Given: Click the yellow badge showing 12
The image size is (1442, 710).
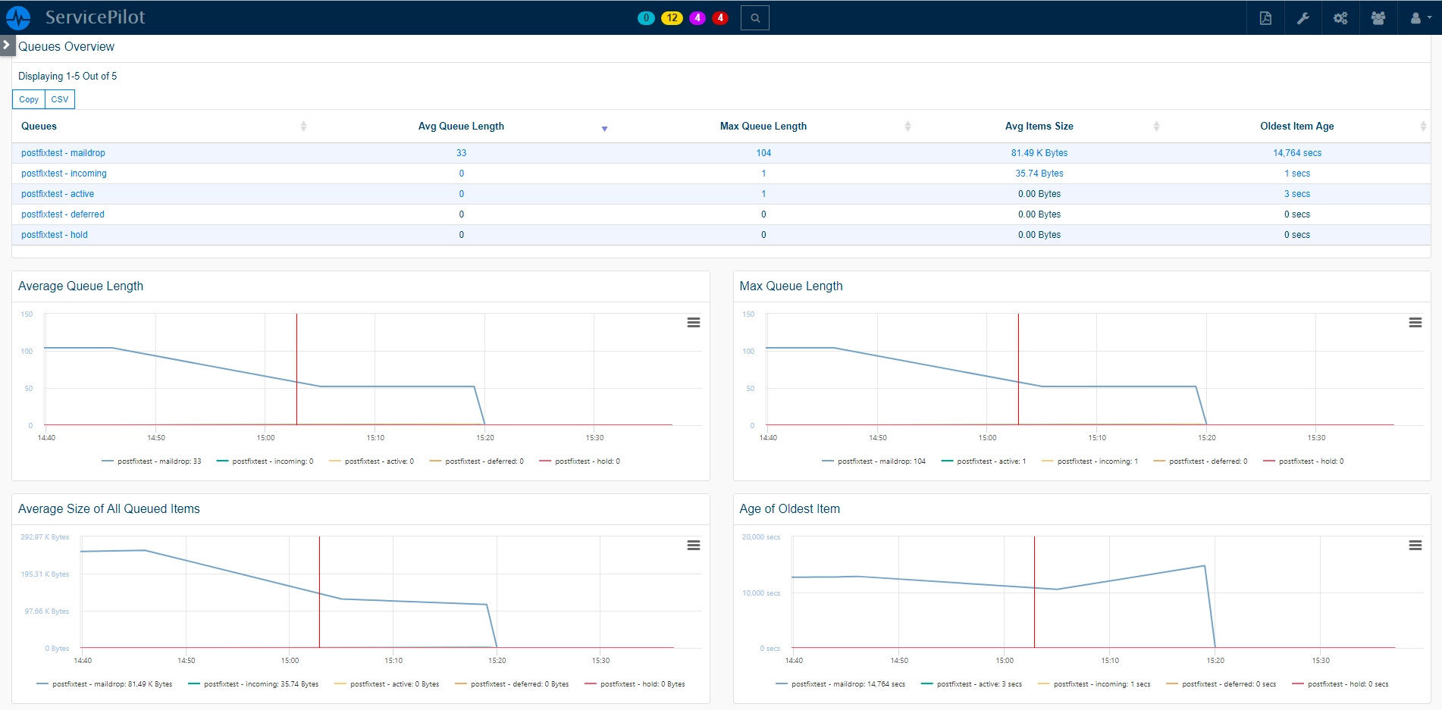Looking at the screenshot, I should point(672,17).
